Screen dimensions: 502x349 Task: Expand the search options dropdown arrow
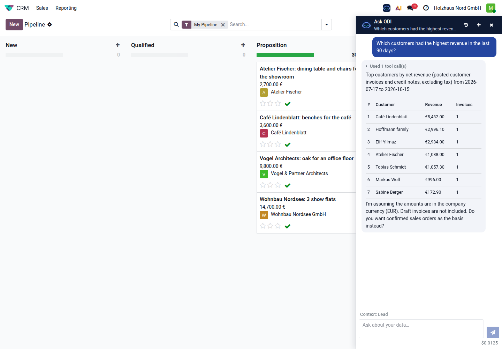point(327,24)
